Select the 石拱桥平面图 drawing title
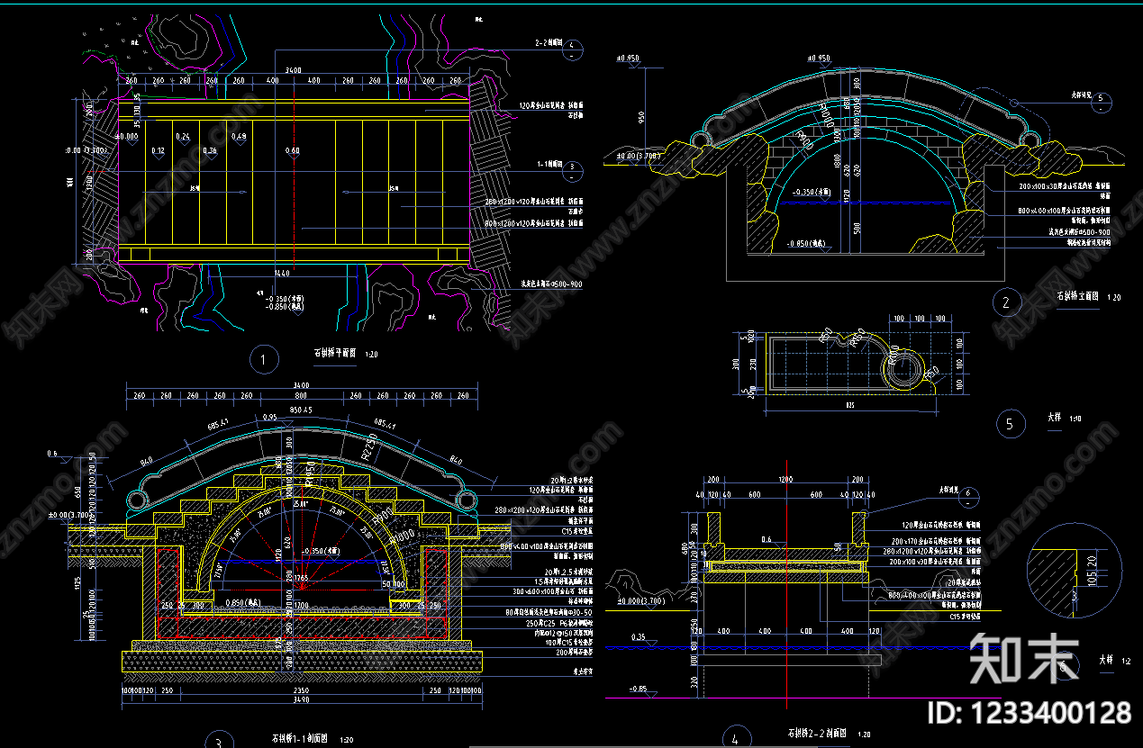 coord(337,354)
